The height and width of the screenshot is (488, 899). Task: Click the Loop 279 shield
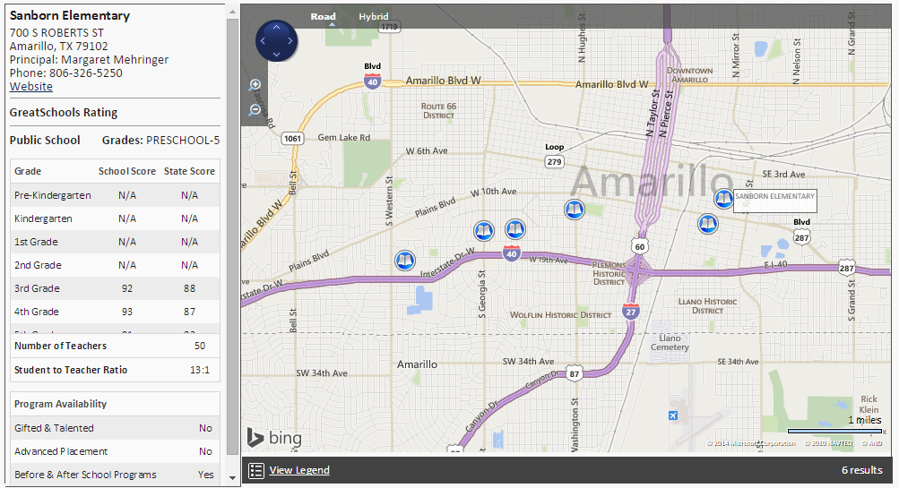pyautogui.click(x=554, y=161)
